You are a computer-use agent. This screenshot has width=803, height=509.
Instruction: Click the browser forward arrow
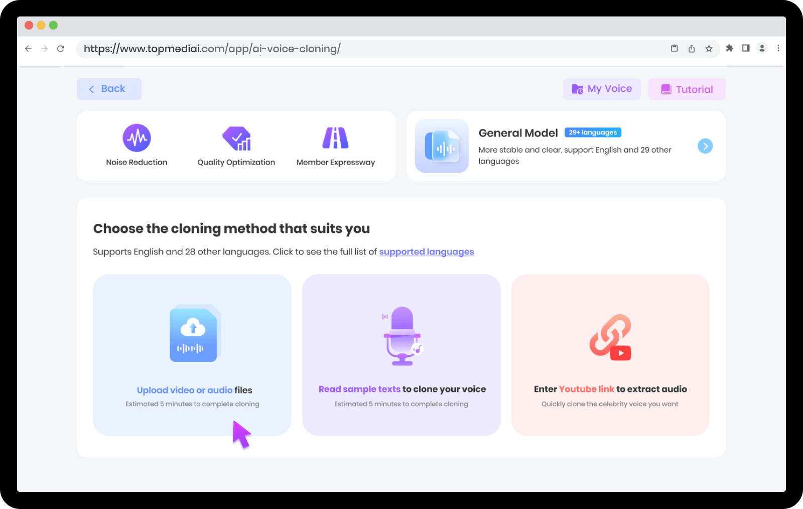click(x=44, y=49)
